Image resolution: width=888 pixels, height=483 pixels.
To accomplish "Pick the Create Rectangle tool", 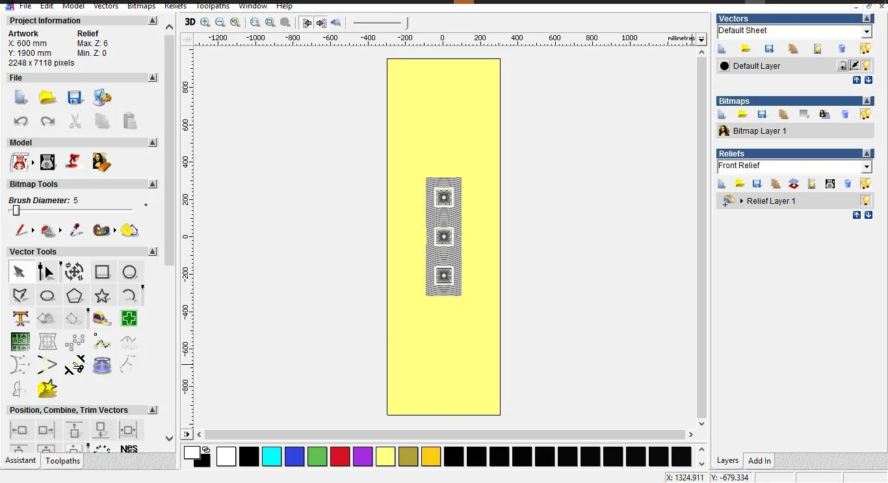I will pos(102,272).
